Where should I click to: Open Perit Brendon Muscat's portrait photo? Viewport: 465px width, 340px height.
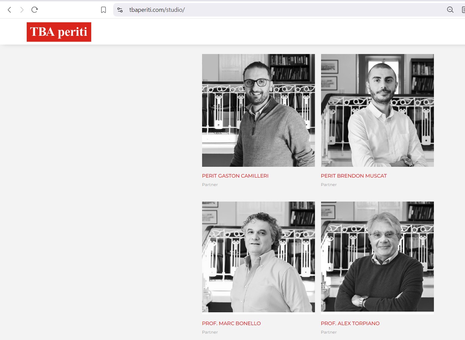tap(377, 110)
